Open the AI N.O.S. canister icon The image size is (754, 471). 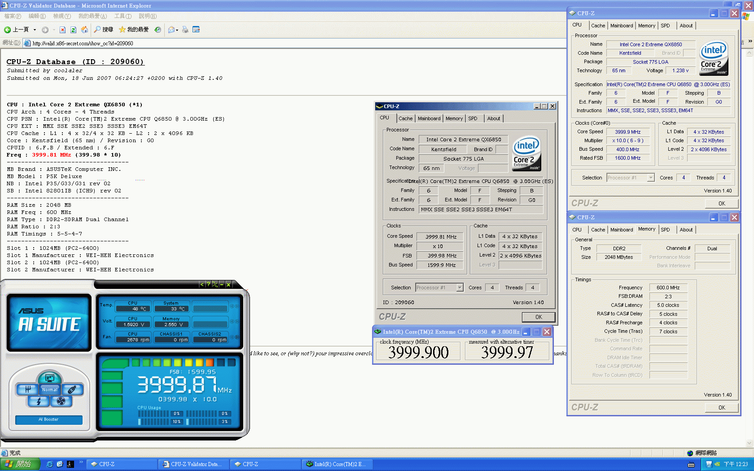72,389
